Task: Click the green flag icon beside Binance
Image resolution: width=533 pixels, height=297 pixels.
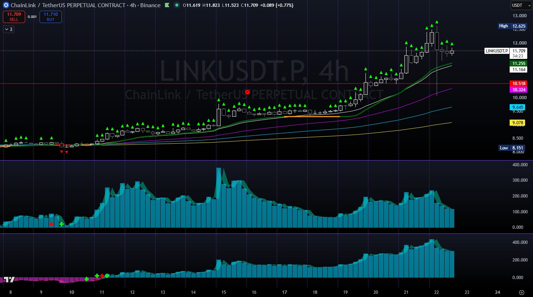Action: click(167, 5)
